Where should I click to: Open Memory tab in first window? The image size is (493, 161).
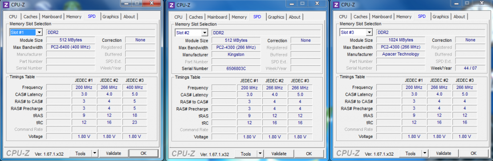(x=74, y=16)
